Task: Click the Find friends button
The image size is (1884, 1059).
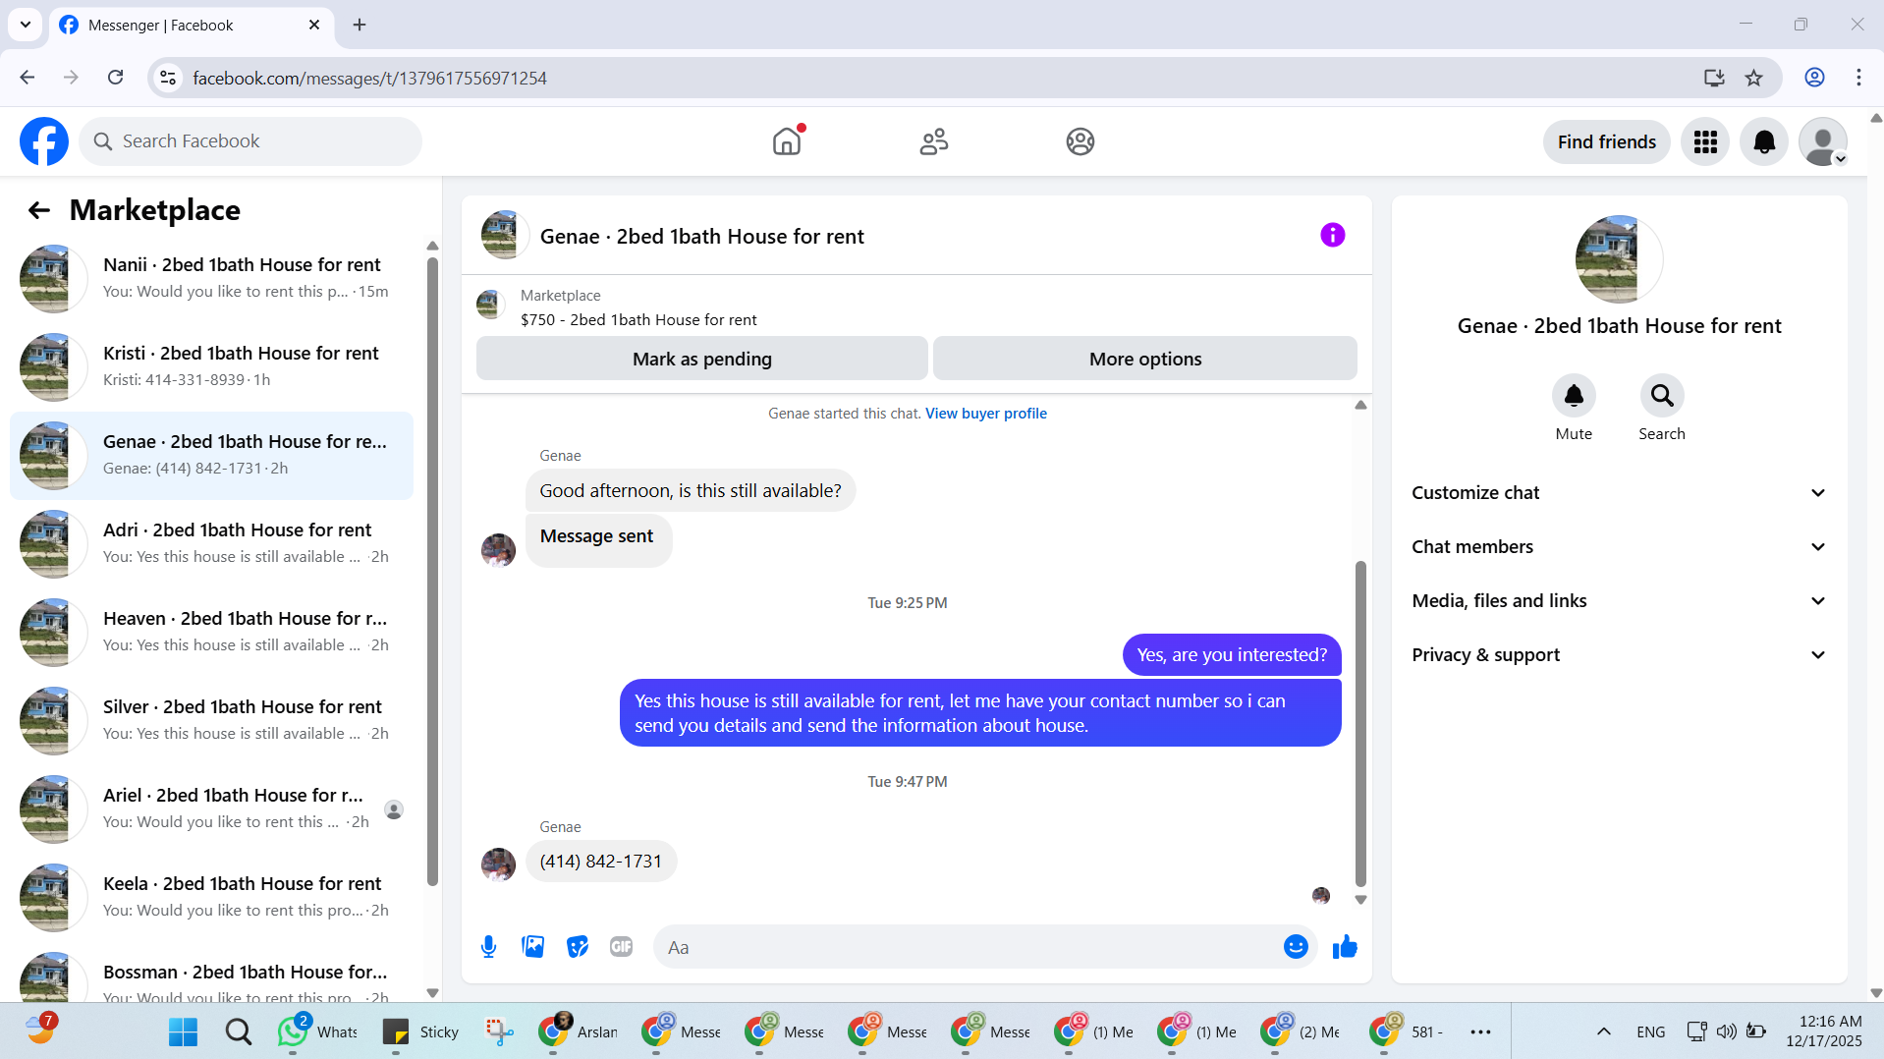Action: coord(1606,141)
